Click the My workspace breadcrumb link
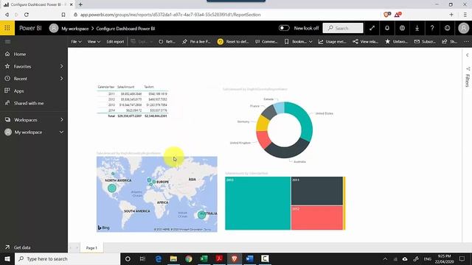The image size is (472, 265). 75,29
